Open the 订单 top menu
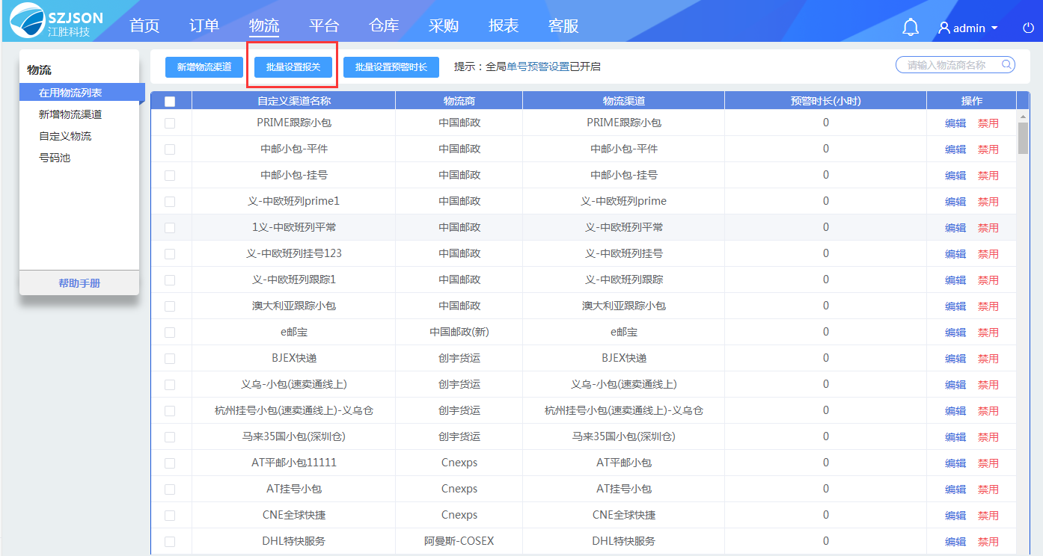 point(204,25)
